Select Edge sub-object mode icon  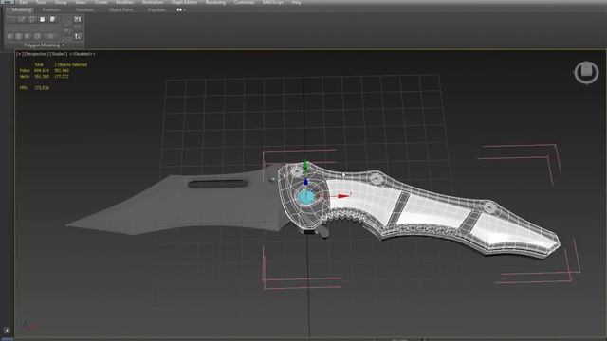[x=22, y=19]
